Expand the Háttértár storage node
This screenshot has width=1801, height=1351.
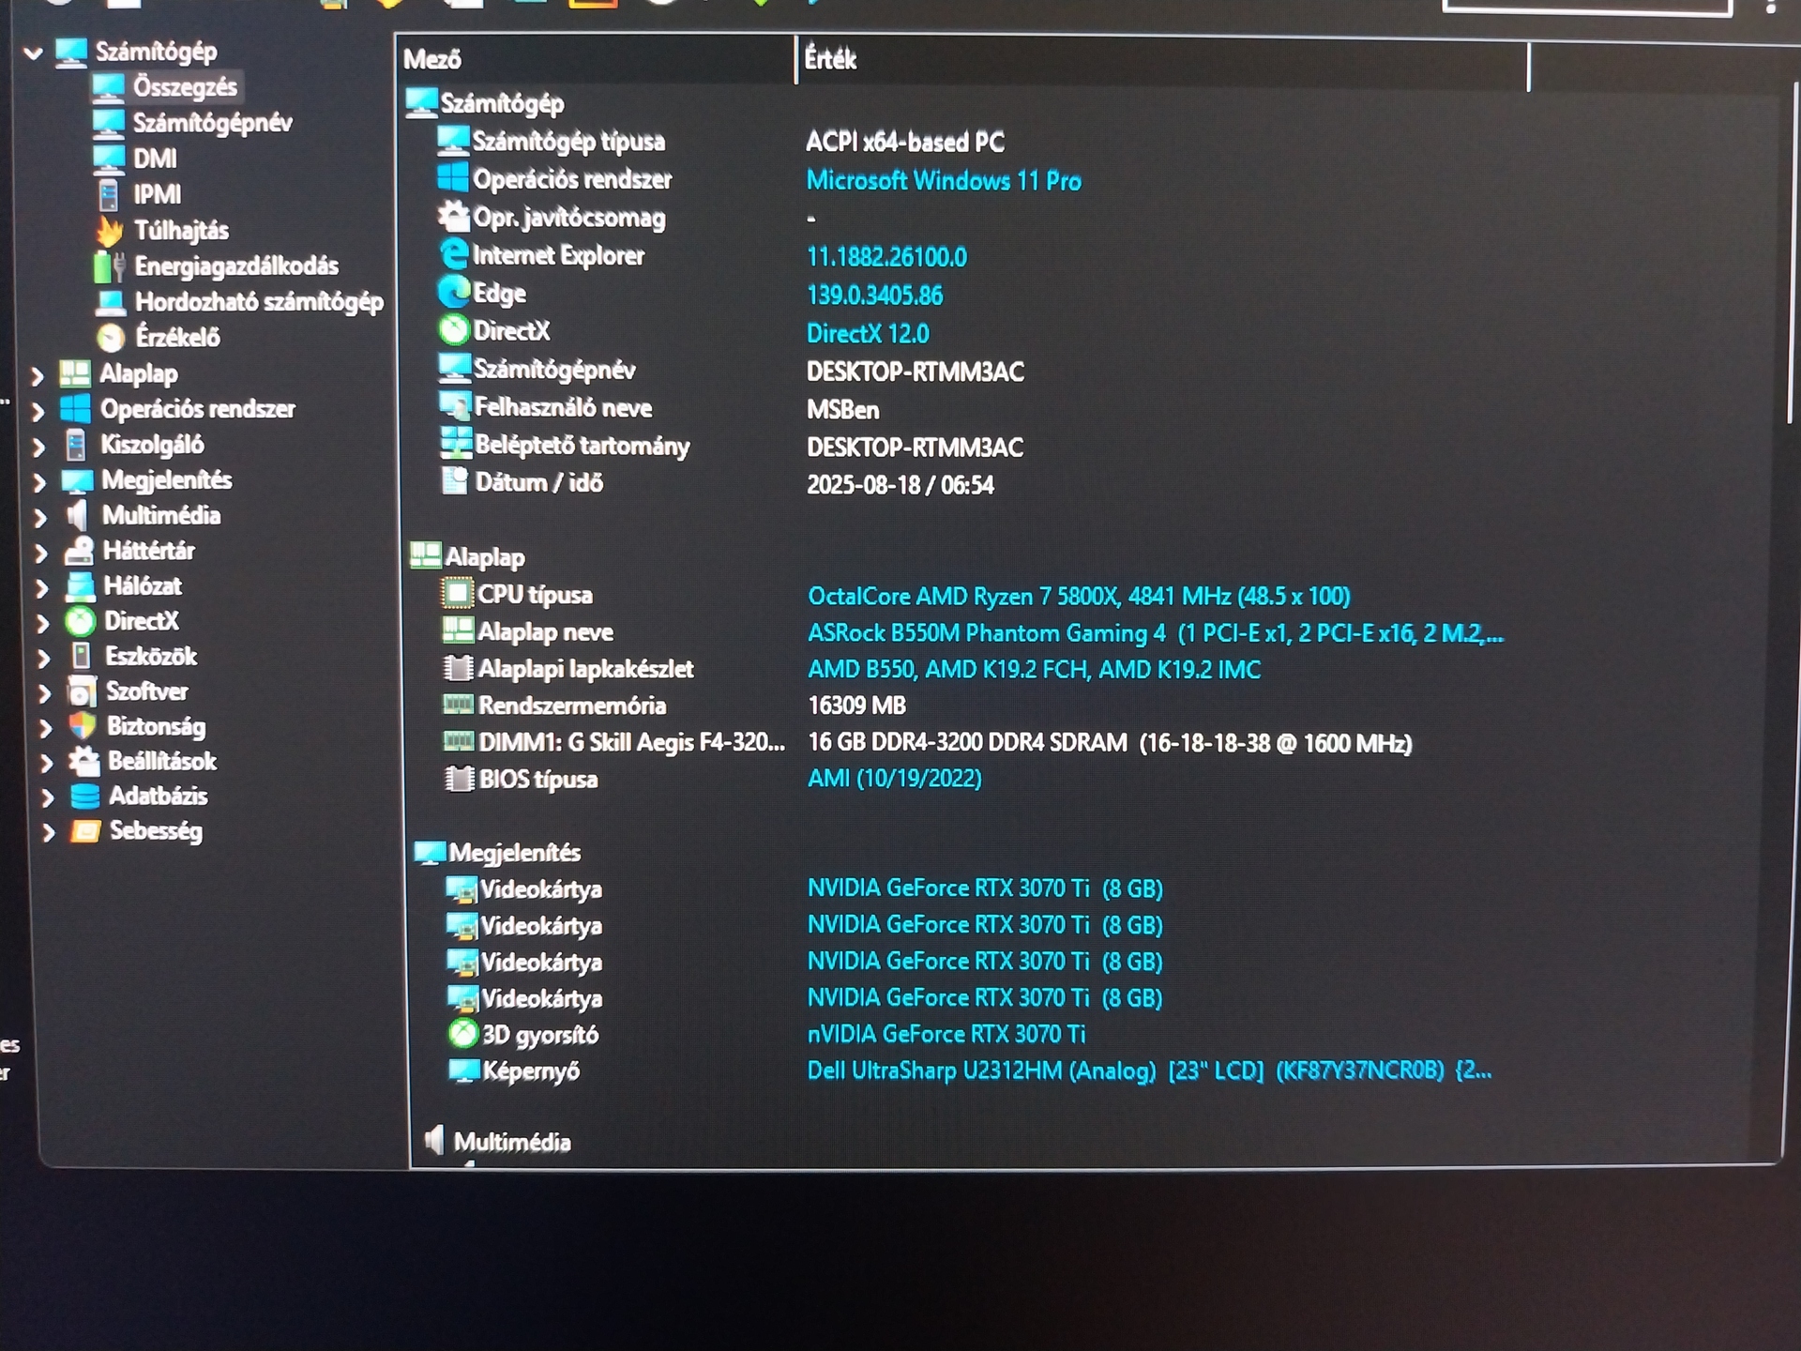[x=40, y=553]
